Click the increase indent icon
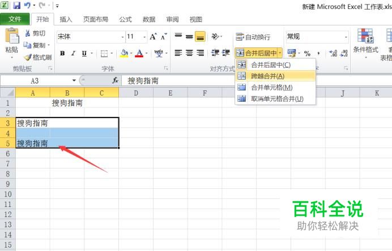 226,53
